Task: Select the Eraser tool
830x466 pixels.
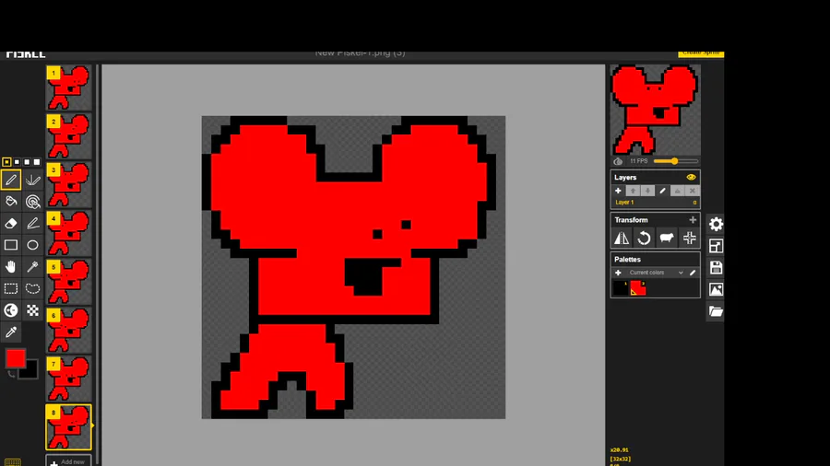Action: click(x=11, y=223)
